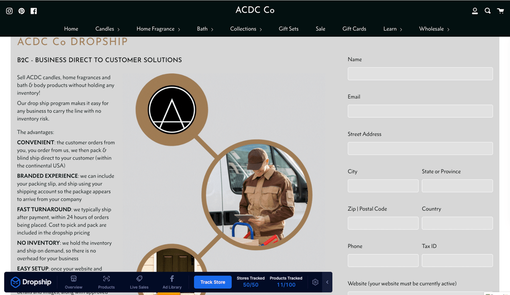Open the Gift Sets page

click(x=289, y=29)
